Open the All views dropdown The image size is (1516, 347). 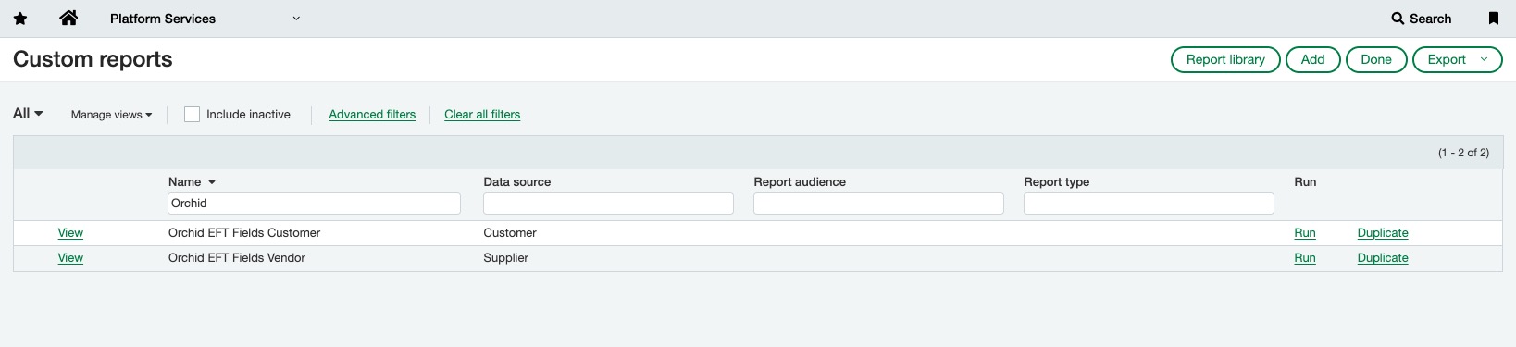[x=28, y=114]
